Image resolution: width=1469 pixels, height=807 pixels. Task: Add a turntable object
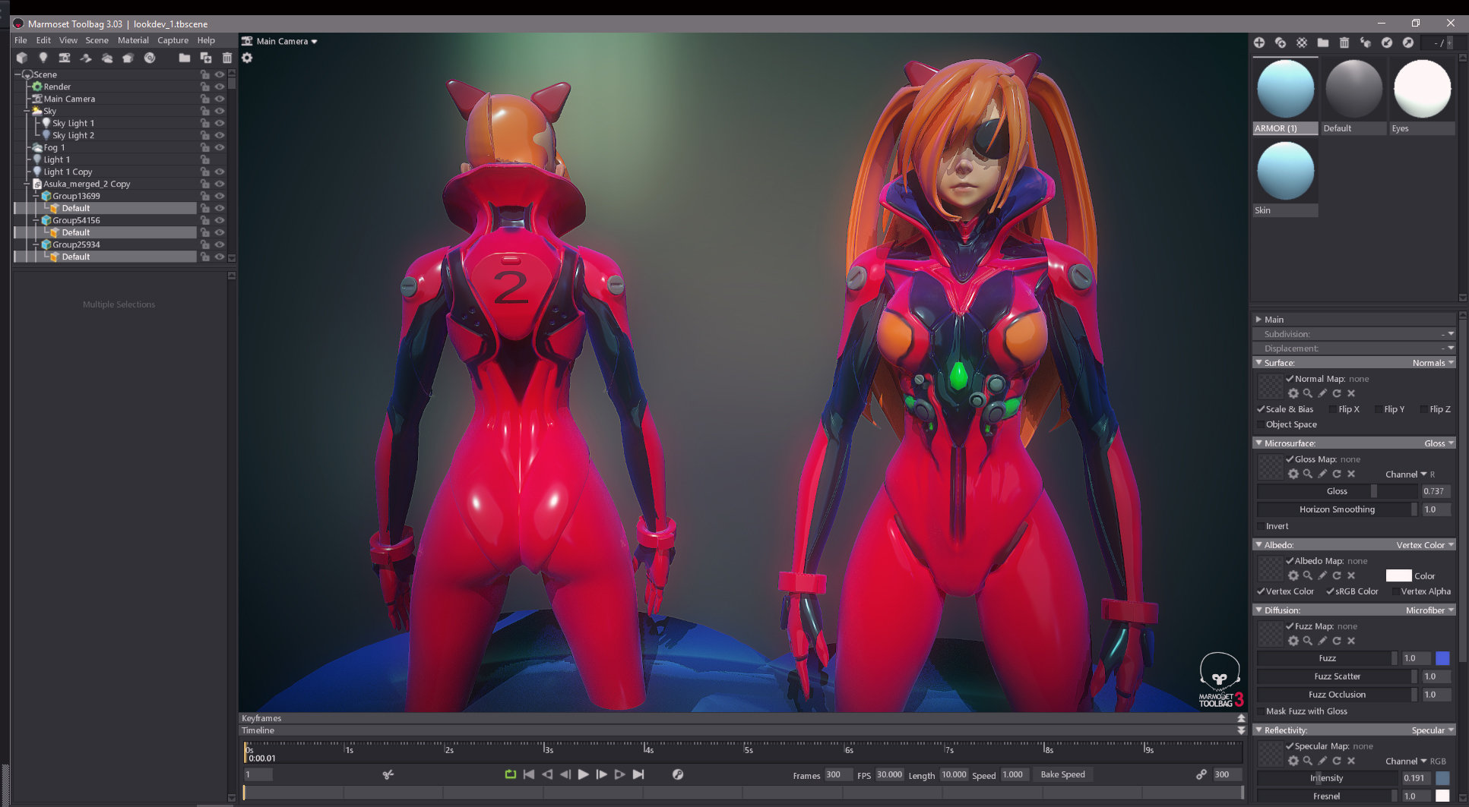tap(150, 58)
